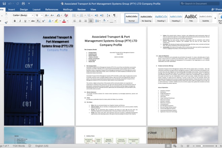
Task: Increase font size with the larger A
Action: [46, 15]
